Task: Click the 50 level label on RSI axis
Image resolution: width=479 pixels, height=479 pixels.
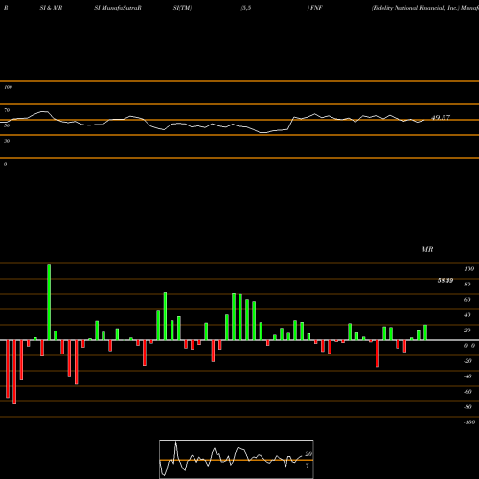Action: tap(7, 125)
